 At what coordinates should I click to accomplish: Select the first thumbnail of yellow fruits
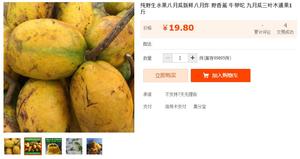pyautogui.click(x=12, y=146)
